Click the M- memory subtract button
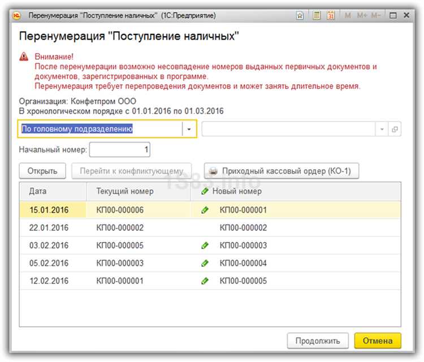424x362 pixels. pos(375,15)
